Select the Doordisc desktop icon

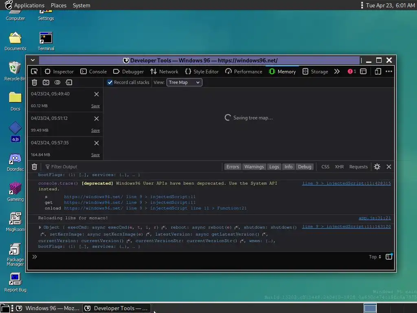click(x=15, y=162)
